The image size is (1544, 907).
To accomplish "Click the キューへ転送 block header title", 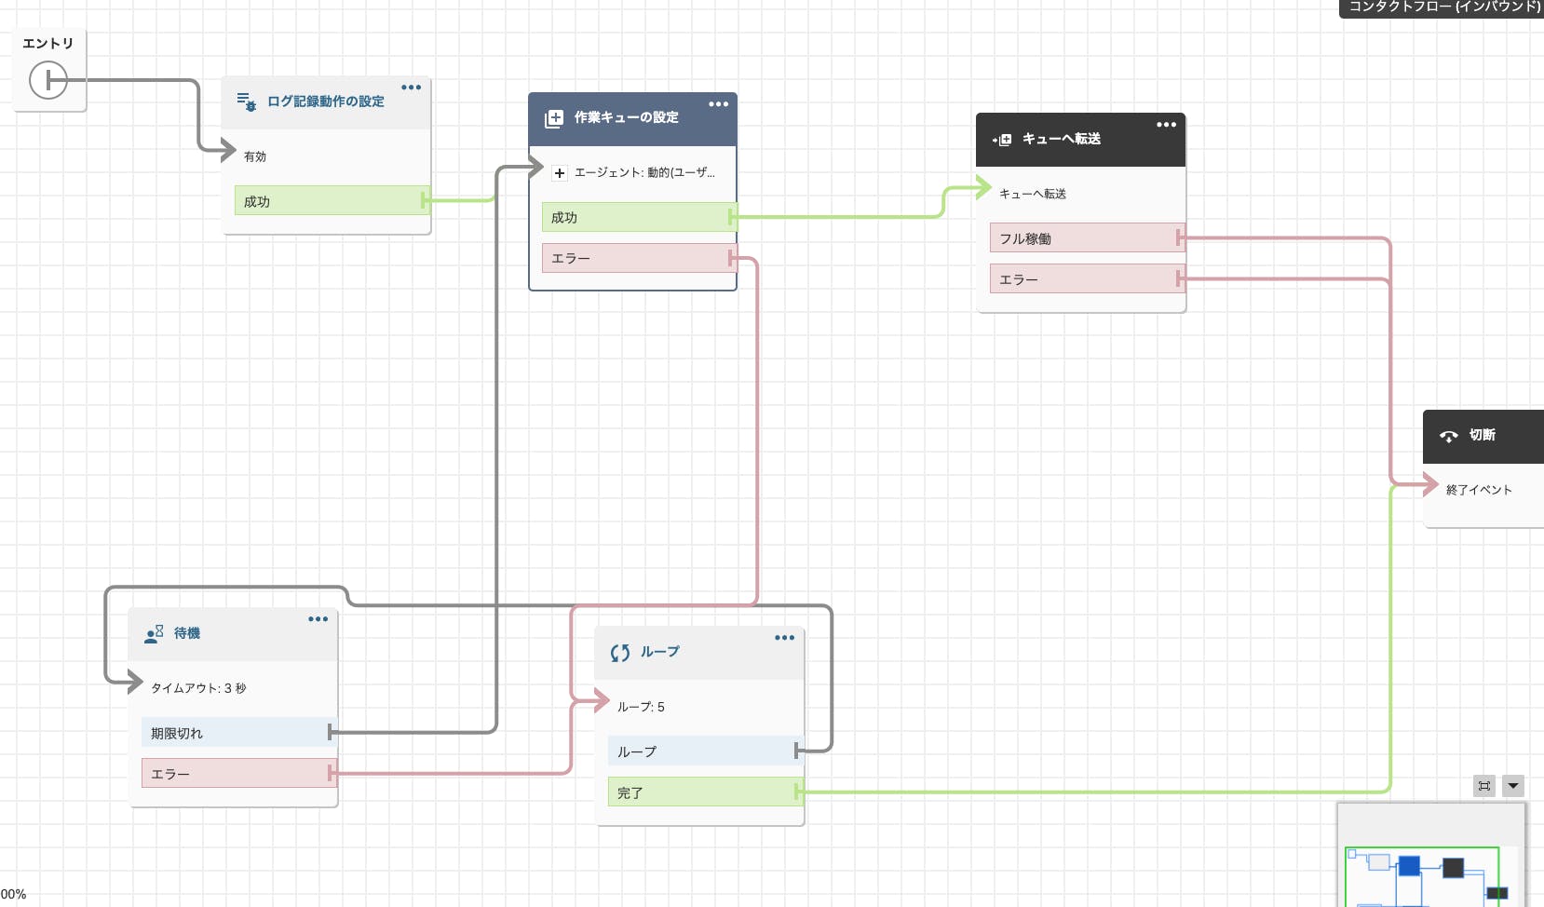I will click(x=1062, y=139).
